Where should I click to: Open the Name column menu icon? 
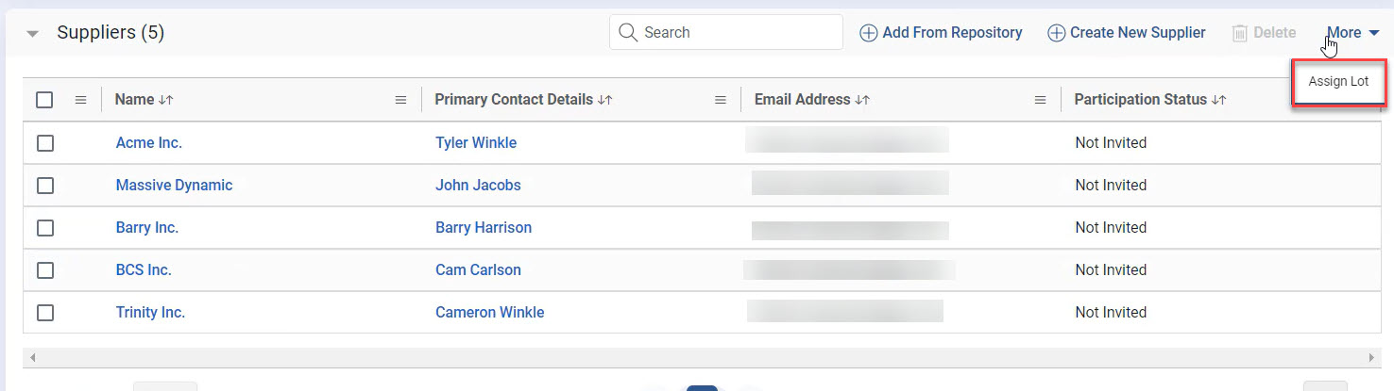(400, 100)
